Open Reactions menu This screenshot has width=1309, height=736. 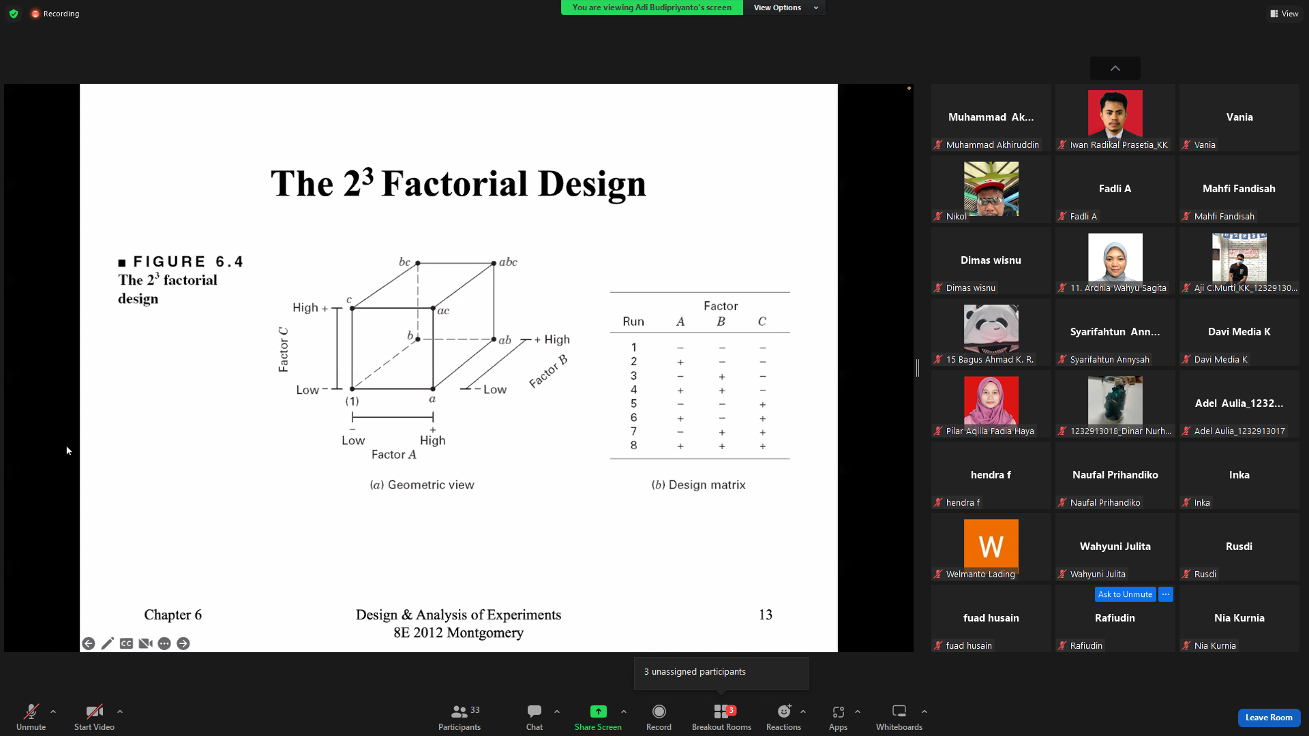click(783, 717)
